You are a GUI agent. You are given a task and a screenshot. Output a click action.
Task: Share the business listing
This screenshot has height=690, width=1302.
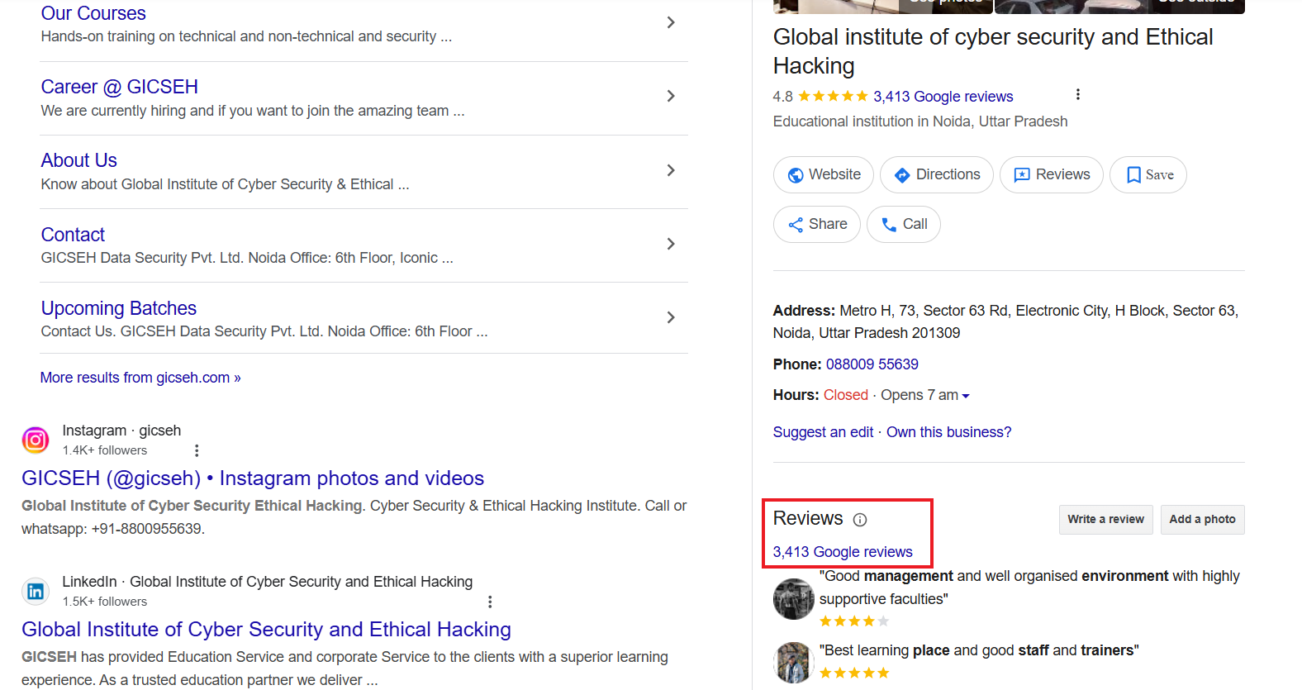816,225
